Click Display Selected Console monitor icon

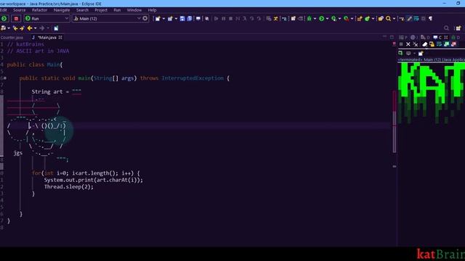coord(408,53)
